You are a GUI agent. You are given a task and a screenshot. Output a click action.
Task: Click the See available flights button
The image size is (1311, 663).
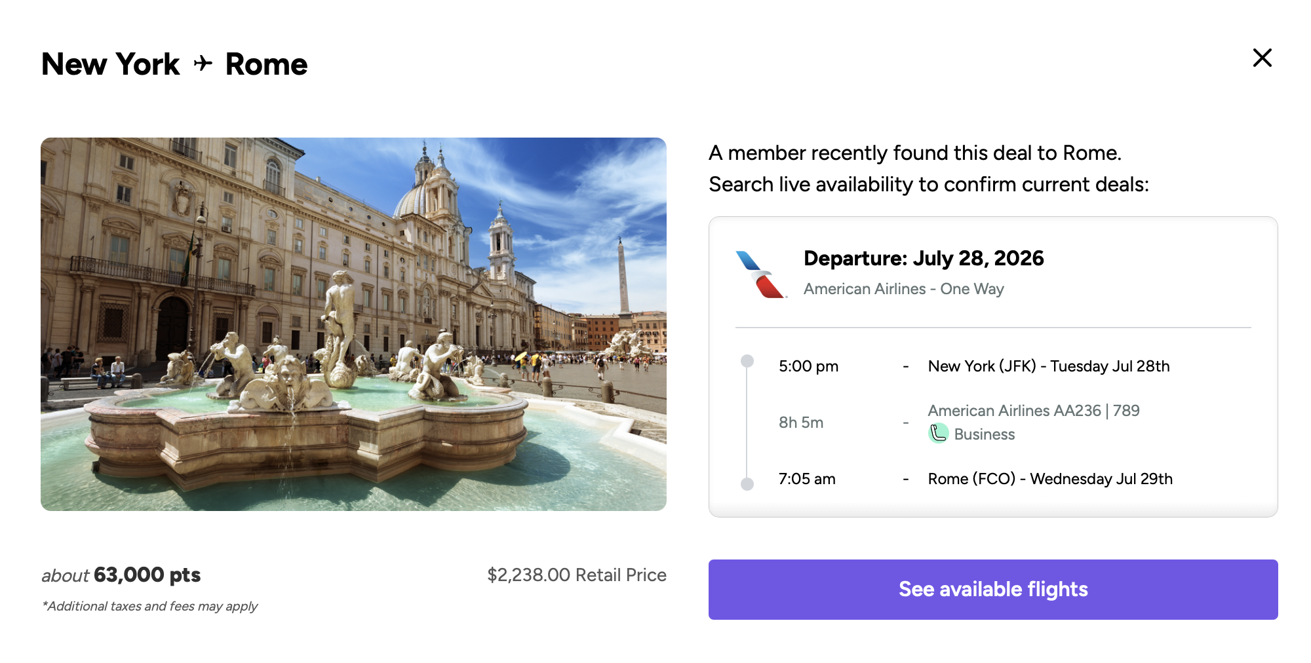pyautogui.click(x=992, y=589)
